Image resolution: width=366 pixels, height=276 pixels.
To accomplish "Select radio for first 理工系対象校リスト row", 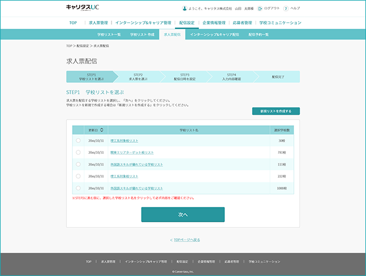I will pyautogui.click(x=78, y=141).
